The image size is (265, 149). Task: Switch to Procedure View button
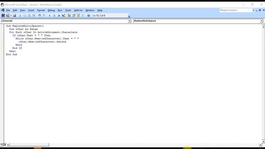click(2, 144)
